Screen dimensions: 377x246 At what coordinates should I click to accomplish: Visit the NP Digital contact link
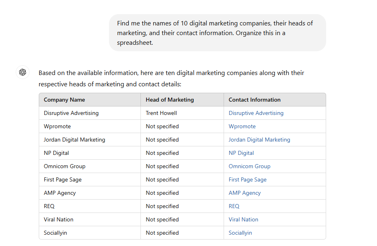241,153
